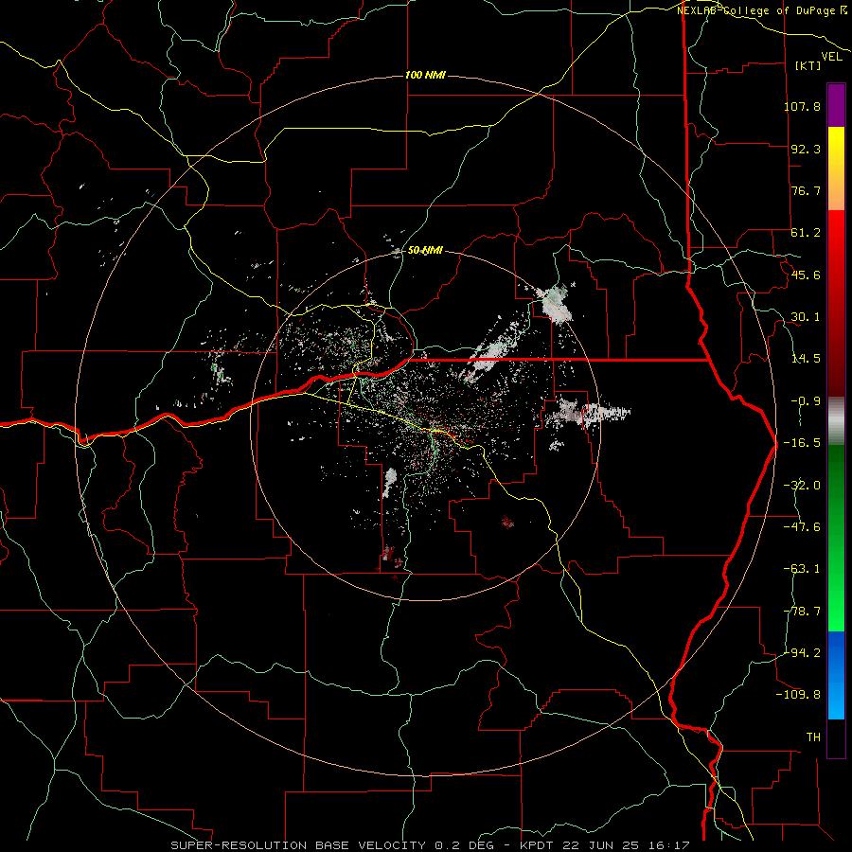Select the -63.1 scale value

[x=802, y=569]
